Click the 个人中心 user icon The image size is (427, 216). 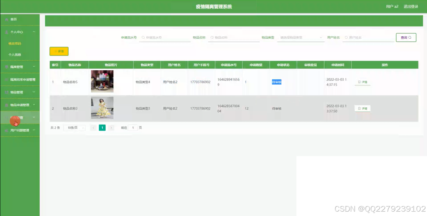7,32
